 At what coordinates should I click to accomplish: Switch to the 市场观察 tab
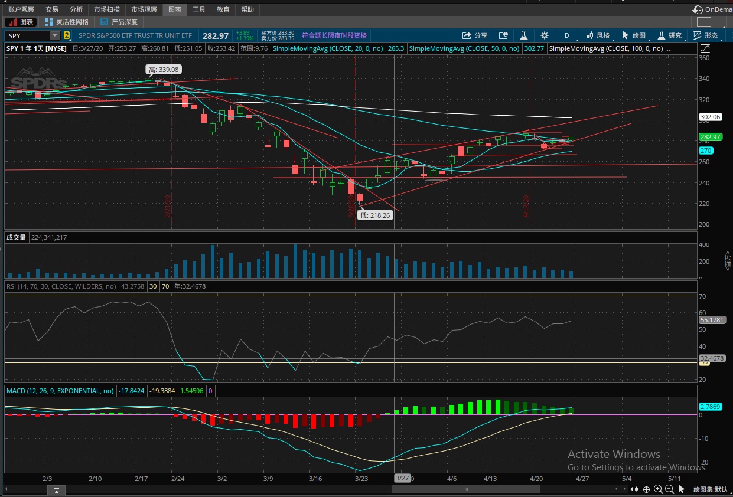[x=144, y=9]
